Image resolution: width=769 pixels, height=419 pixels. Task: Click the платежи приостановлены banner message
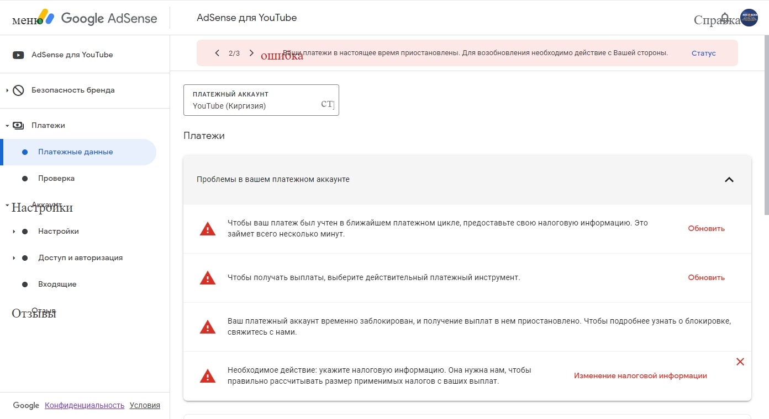[475, 53]
